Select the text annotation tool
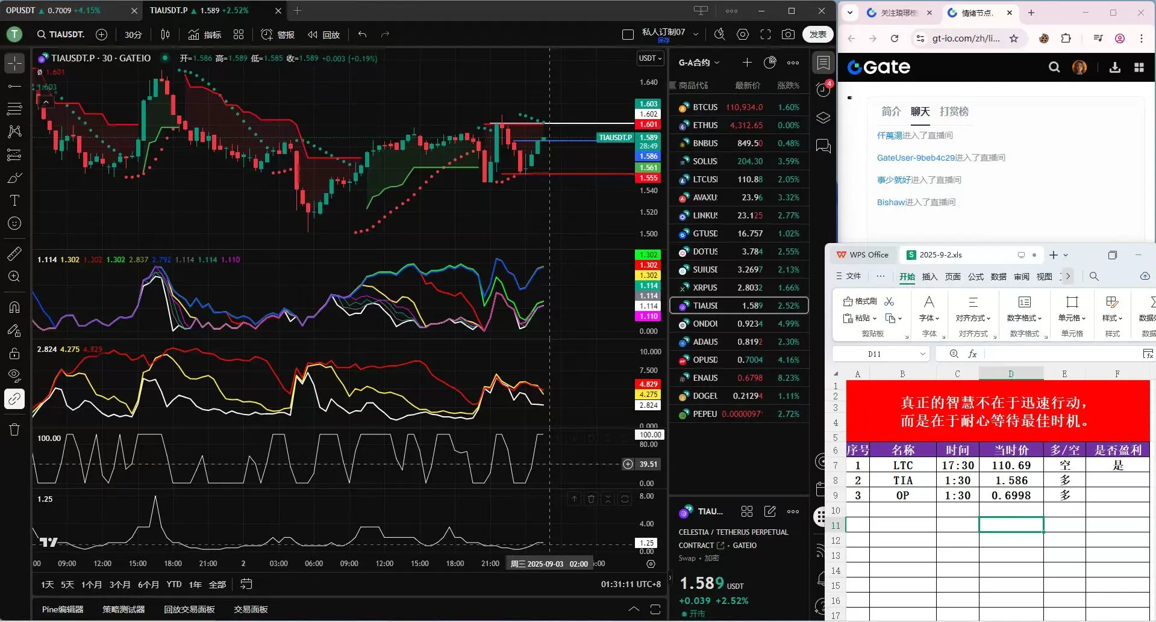This screenshot has width=1156, height=622. click(x=14, y=200)
